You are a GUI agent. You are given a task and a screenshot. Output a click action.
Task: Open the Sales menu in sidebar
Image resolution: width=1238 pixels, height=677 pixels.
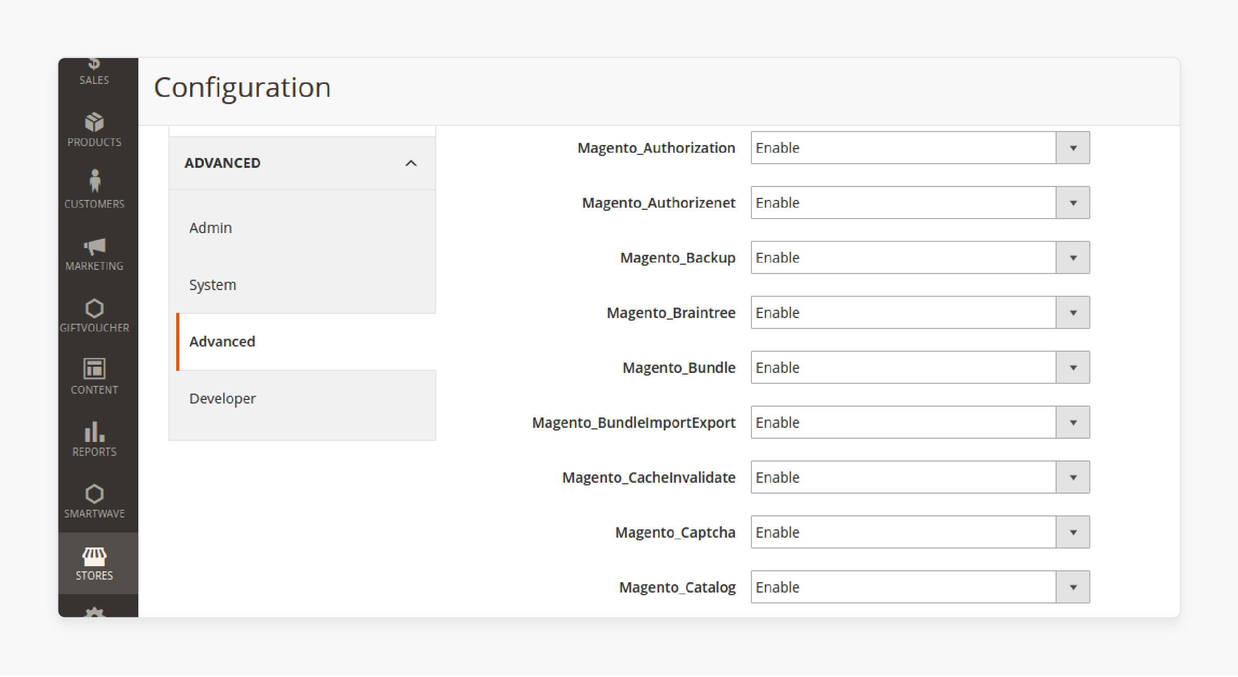(x=94, y=73)
